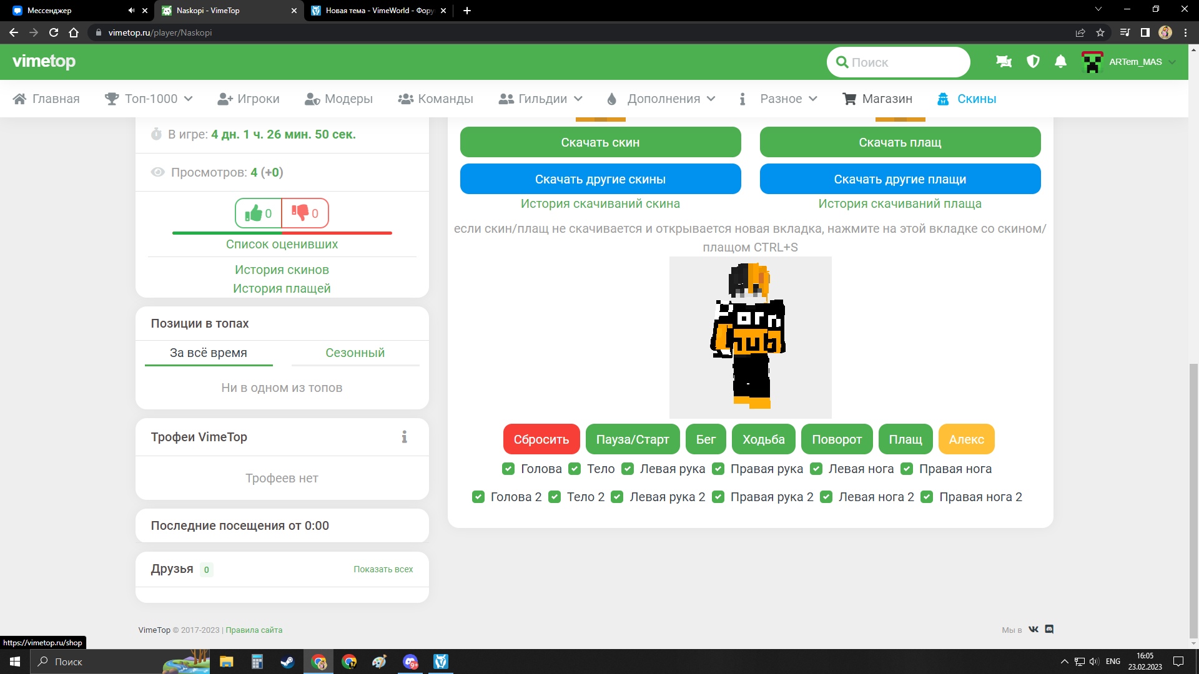
Task: Open the notifications bell icon
Action: tap(1060, 62)
